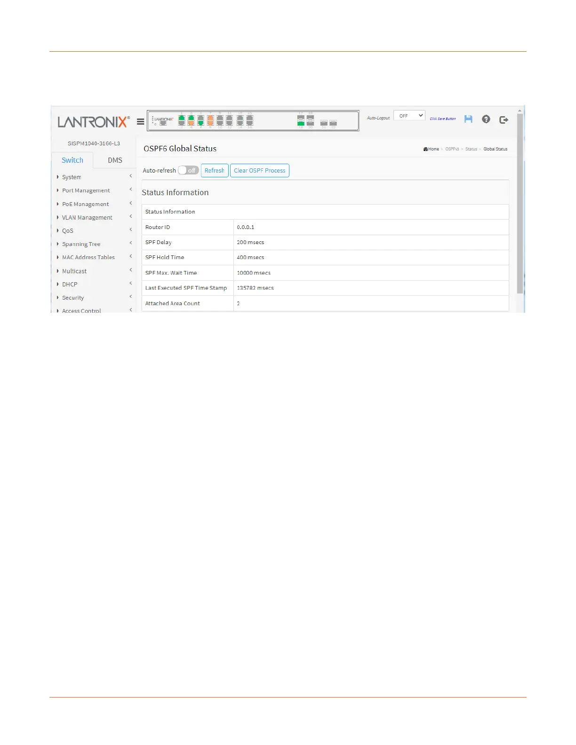Viewport: 576px width, 745px height.
Task: Click the blue floppy disk save icon
Action: coord(468,119)
